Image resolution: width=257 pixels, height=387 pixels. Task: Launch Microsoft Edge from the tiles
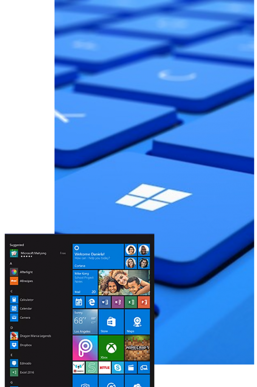[x=91, y=302]
